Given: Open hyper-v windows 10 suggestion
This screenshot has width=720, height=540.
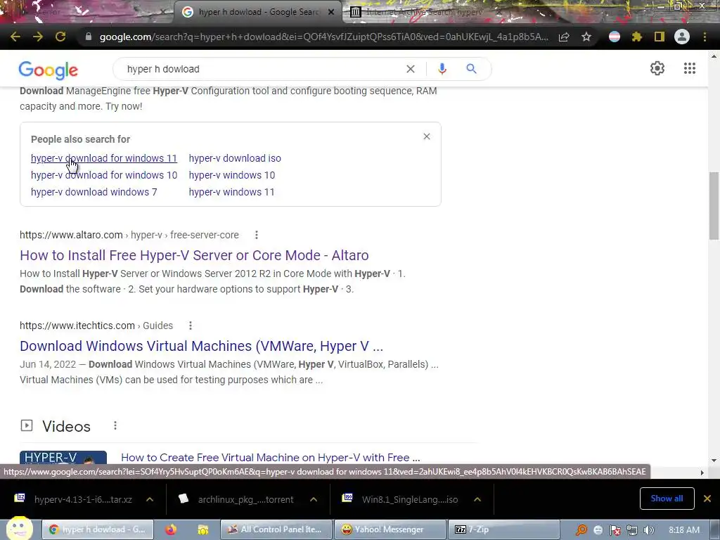Looking at the screenshot, I should [x=232, y=175].
